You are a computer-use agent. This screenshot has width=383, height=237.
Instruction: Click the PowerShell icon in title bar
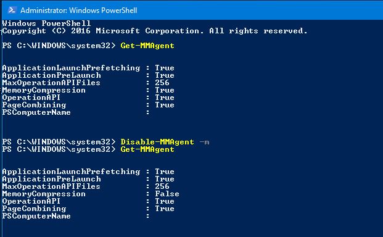click(x=12, y=10)
